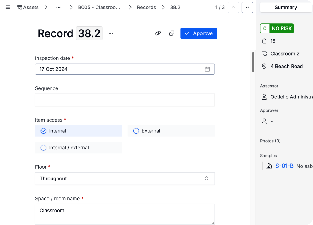Click the Approver person icon

(x=264, y=121)
